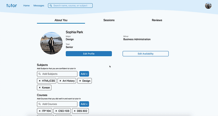Switch to the Sessions tab
The image size is (218, 116).
pyautogui.click(x=109, y=20)
